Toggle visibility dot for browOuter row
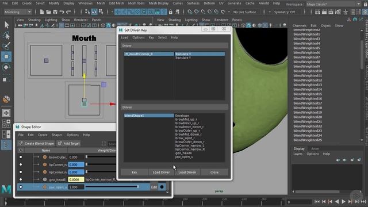This screenshot has width=368, height=207. pyautogui.click(x=21, y=157)
